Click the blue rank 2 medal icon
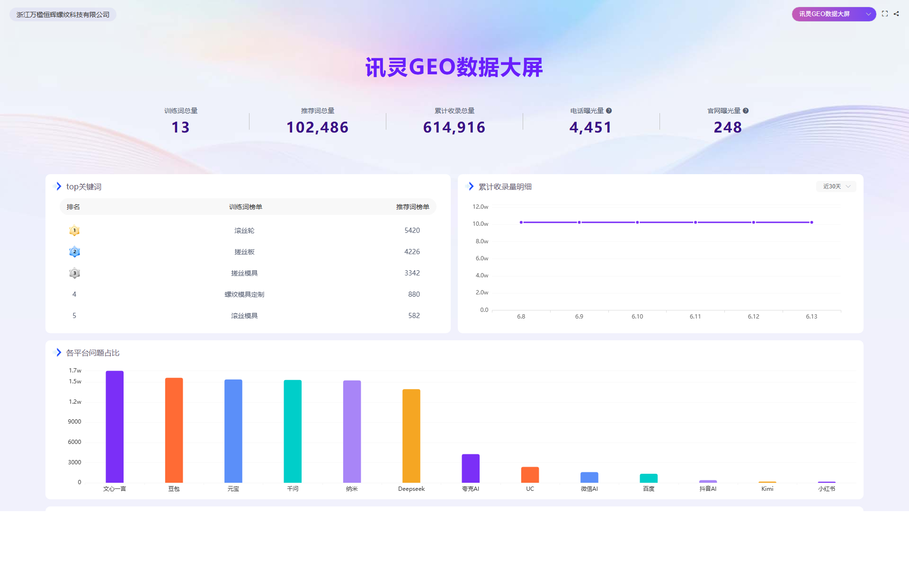This screenshot has width=909, height=567. (74, 252)
